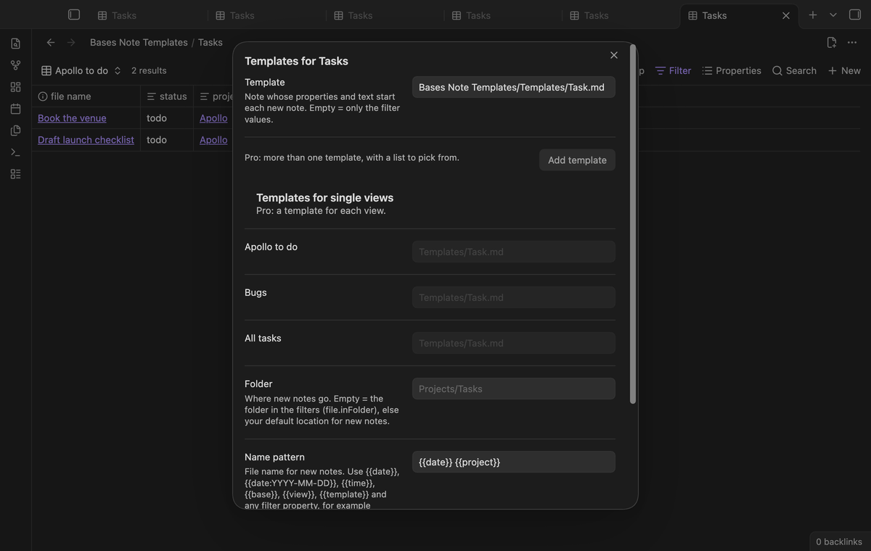This screenshot has height=551, width=871.
Task: Click the All tasks template field
Action: [x=514, y=343]
